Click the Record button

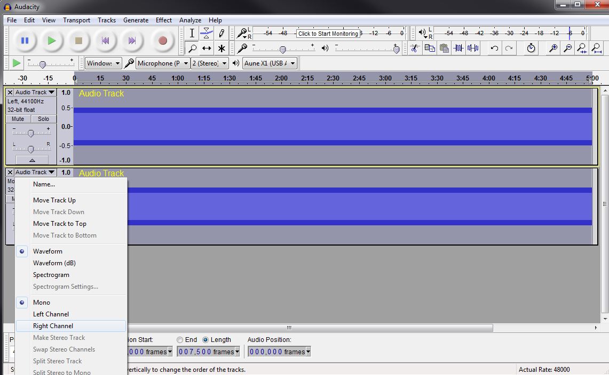click(x=163, y=40)
